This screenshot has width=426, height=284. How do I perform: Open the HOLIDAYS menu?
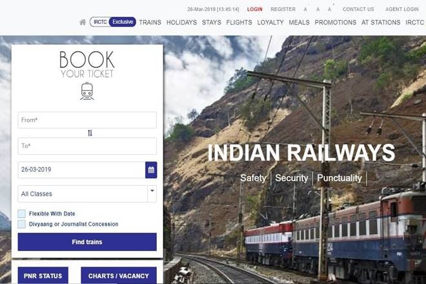tap(181, 23)
